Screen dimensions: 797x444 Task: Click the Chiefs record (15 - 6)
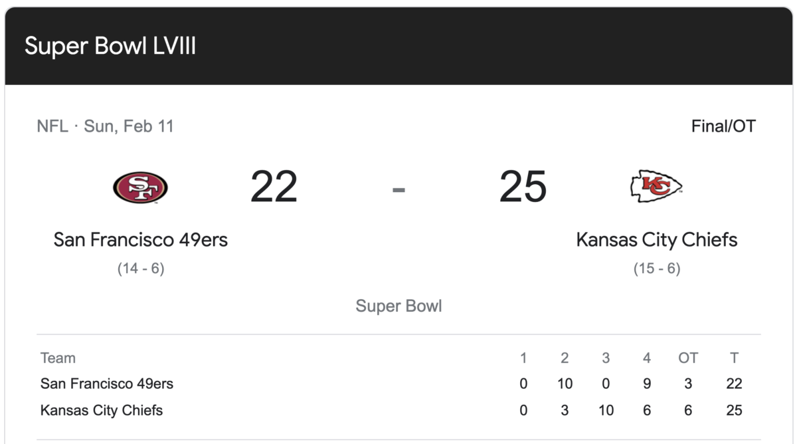(657, 269)
